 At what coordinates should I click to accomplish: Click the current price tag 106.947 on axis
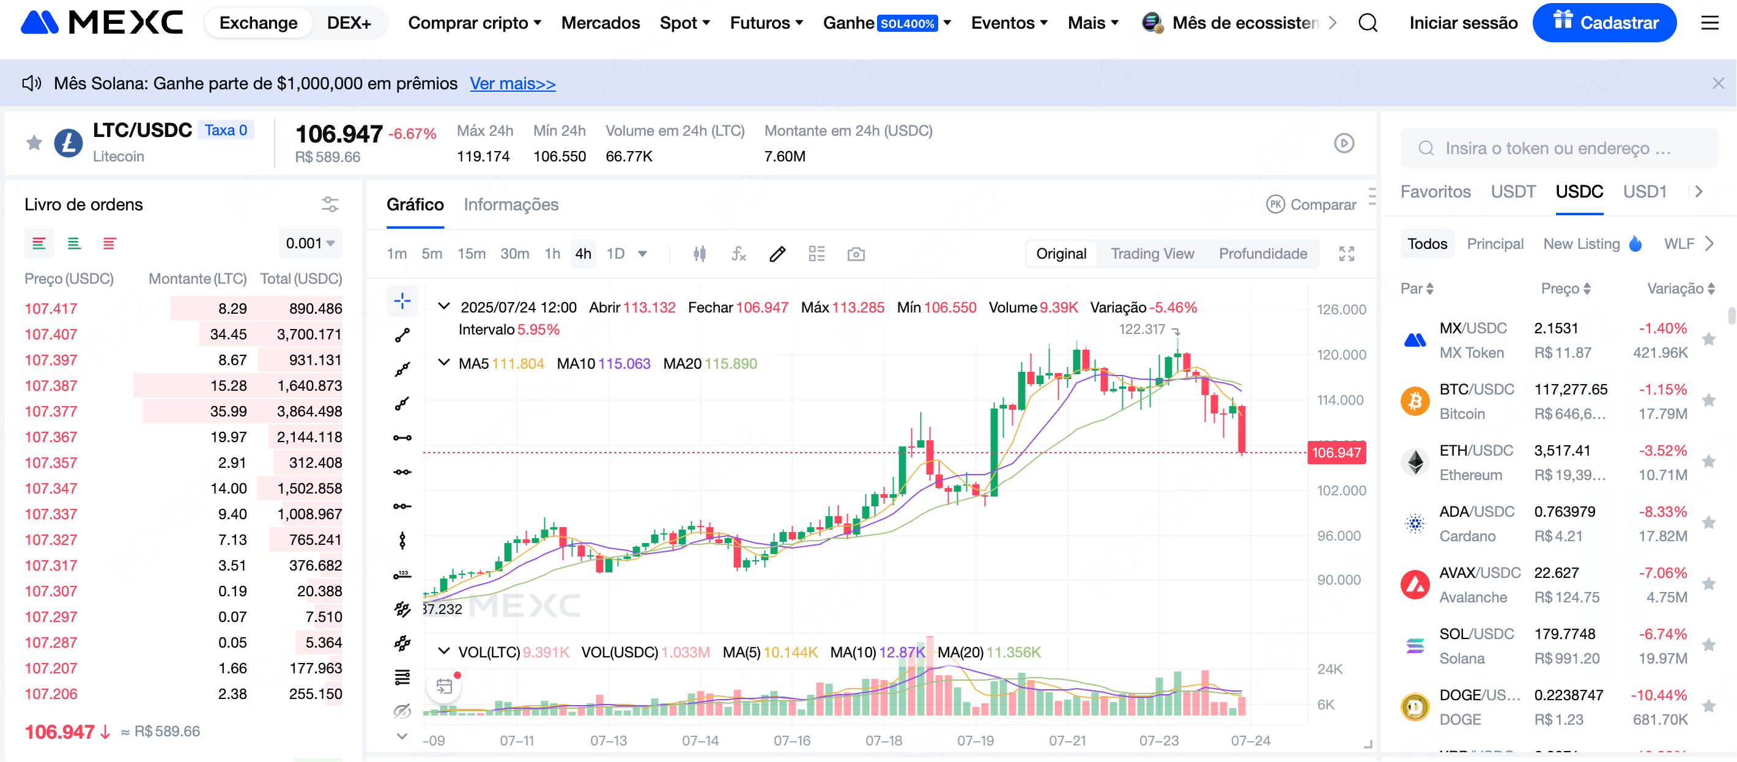(x=1336, y=453)
